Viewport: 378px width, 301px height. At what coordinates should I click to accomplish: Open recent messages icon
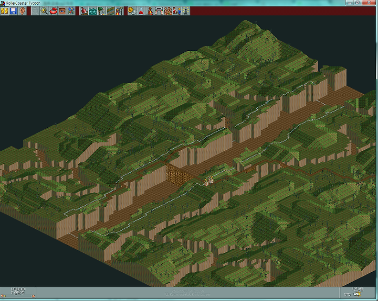point(186,11)
